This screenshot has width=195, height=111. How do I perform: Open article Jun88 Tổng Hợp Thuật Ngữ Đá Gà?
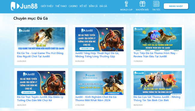tap(97, 55)
